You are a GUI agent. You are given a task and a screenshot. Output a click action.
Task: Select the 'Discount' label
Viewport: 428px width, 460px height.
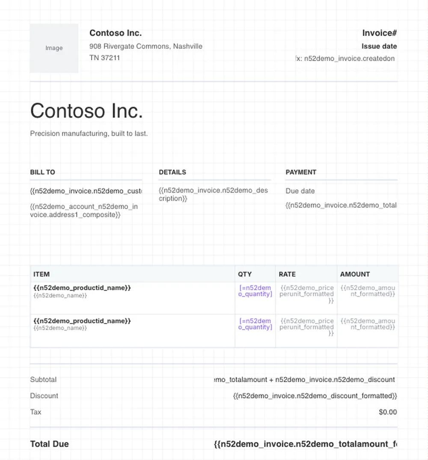44,396
